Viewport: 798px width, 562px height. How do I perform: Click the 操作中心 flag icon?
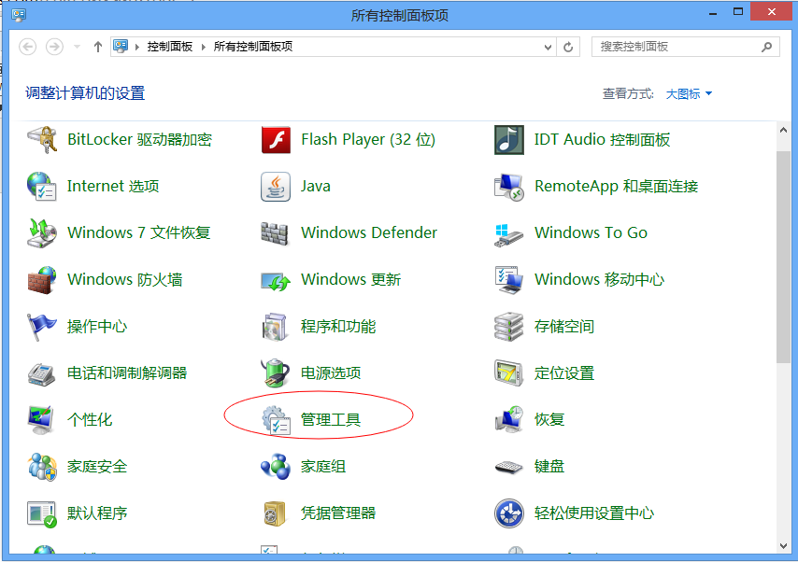[42, 327]
